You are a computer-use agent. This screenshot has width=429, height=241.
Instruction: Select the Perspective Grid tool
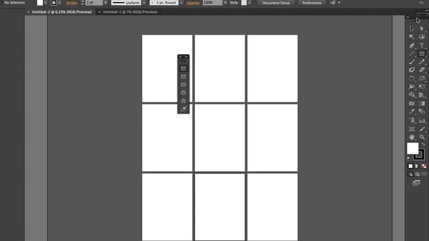pyautogui.click(x=422, y=95)
